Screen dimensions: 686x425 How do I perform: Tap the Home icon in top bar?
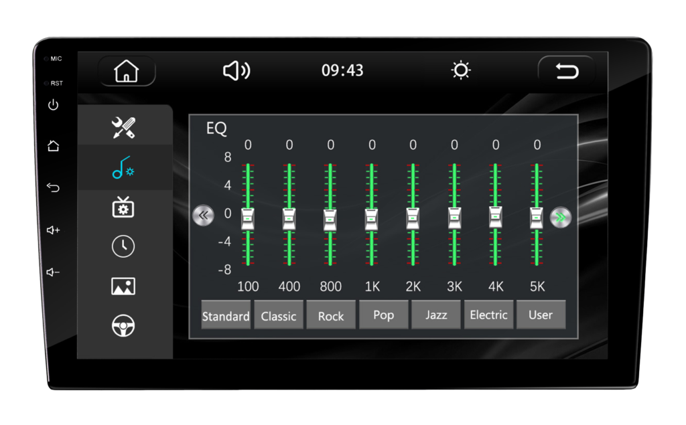126,71
